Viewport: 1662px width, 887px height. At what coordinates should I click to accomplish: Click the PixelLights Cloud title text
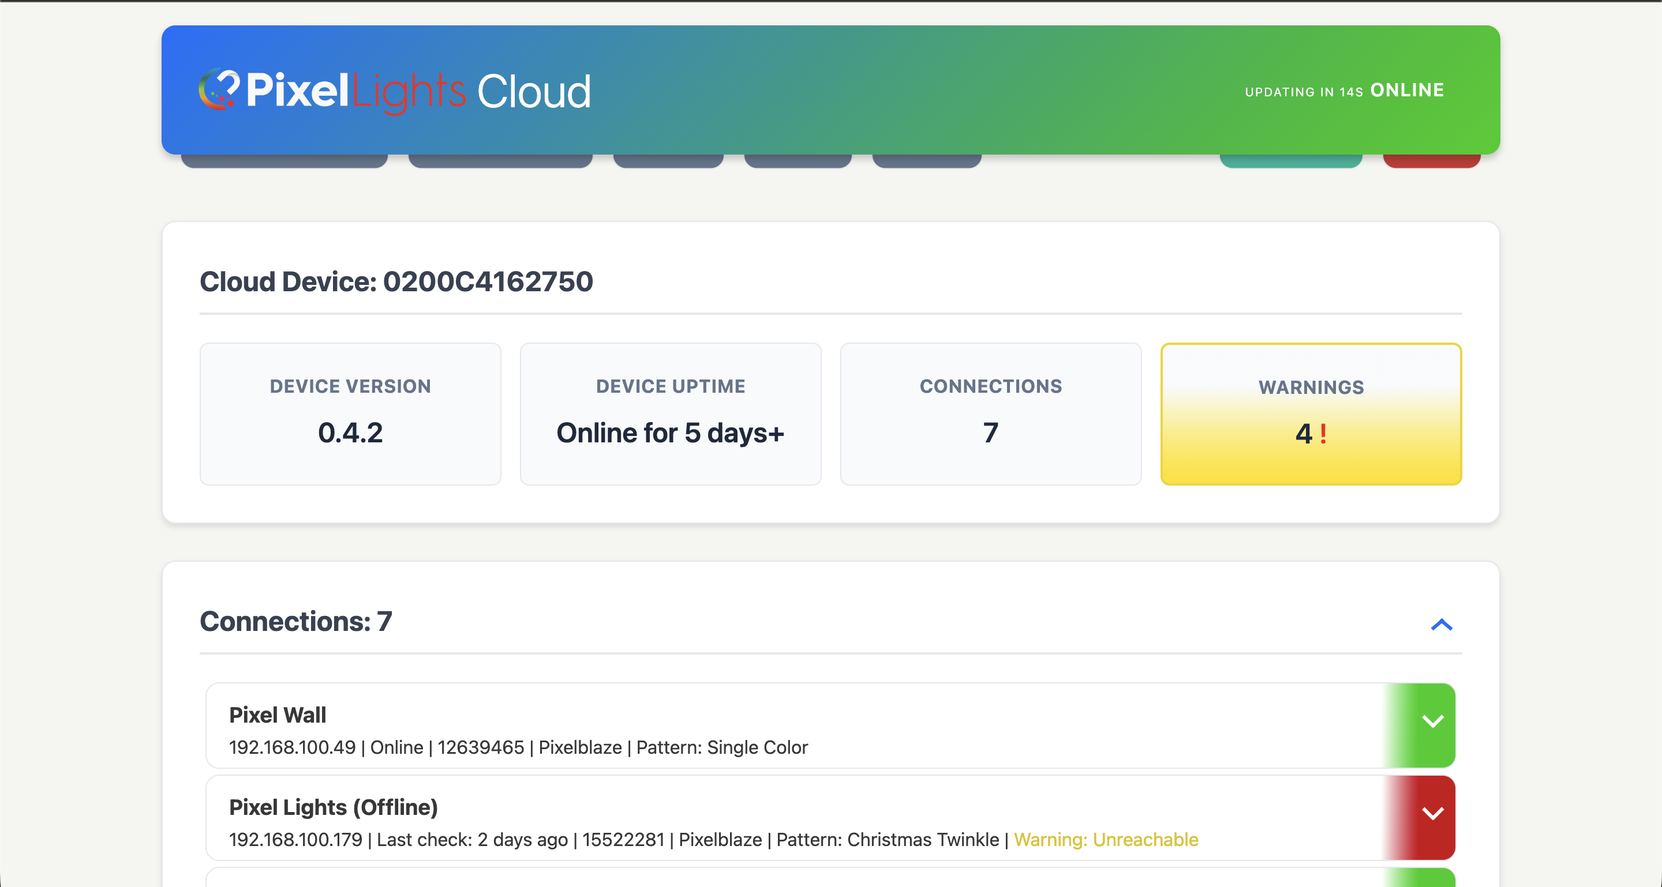pos(418,91)
